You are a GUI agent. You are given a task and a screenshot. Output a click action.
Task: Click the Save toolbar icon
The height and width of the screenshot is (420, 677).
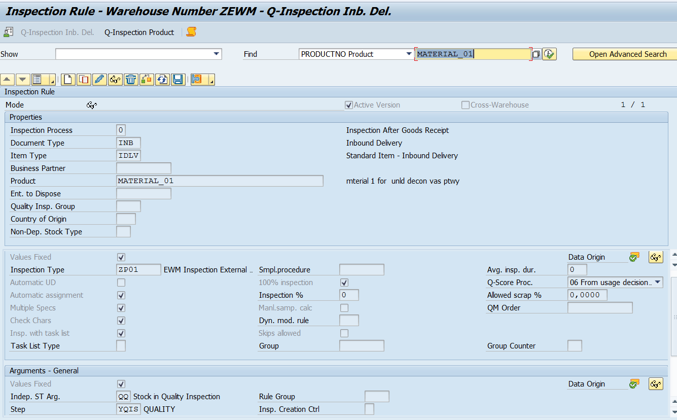pos(177,79)
